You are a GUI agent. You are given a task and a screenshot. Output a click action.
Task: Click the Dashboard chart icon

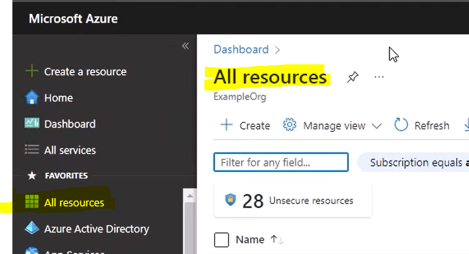[32, 123]
